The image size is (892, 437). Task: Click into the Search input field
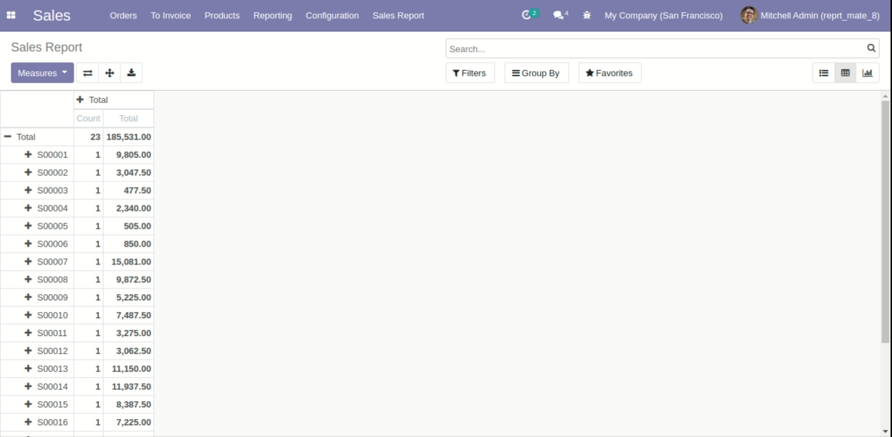[653, 49]
